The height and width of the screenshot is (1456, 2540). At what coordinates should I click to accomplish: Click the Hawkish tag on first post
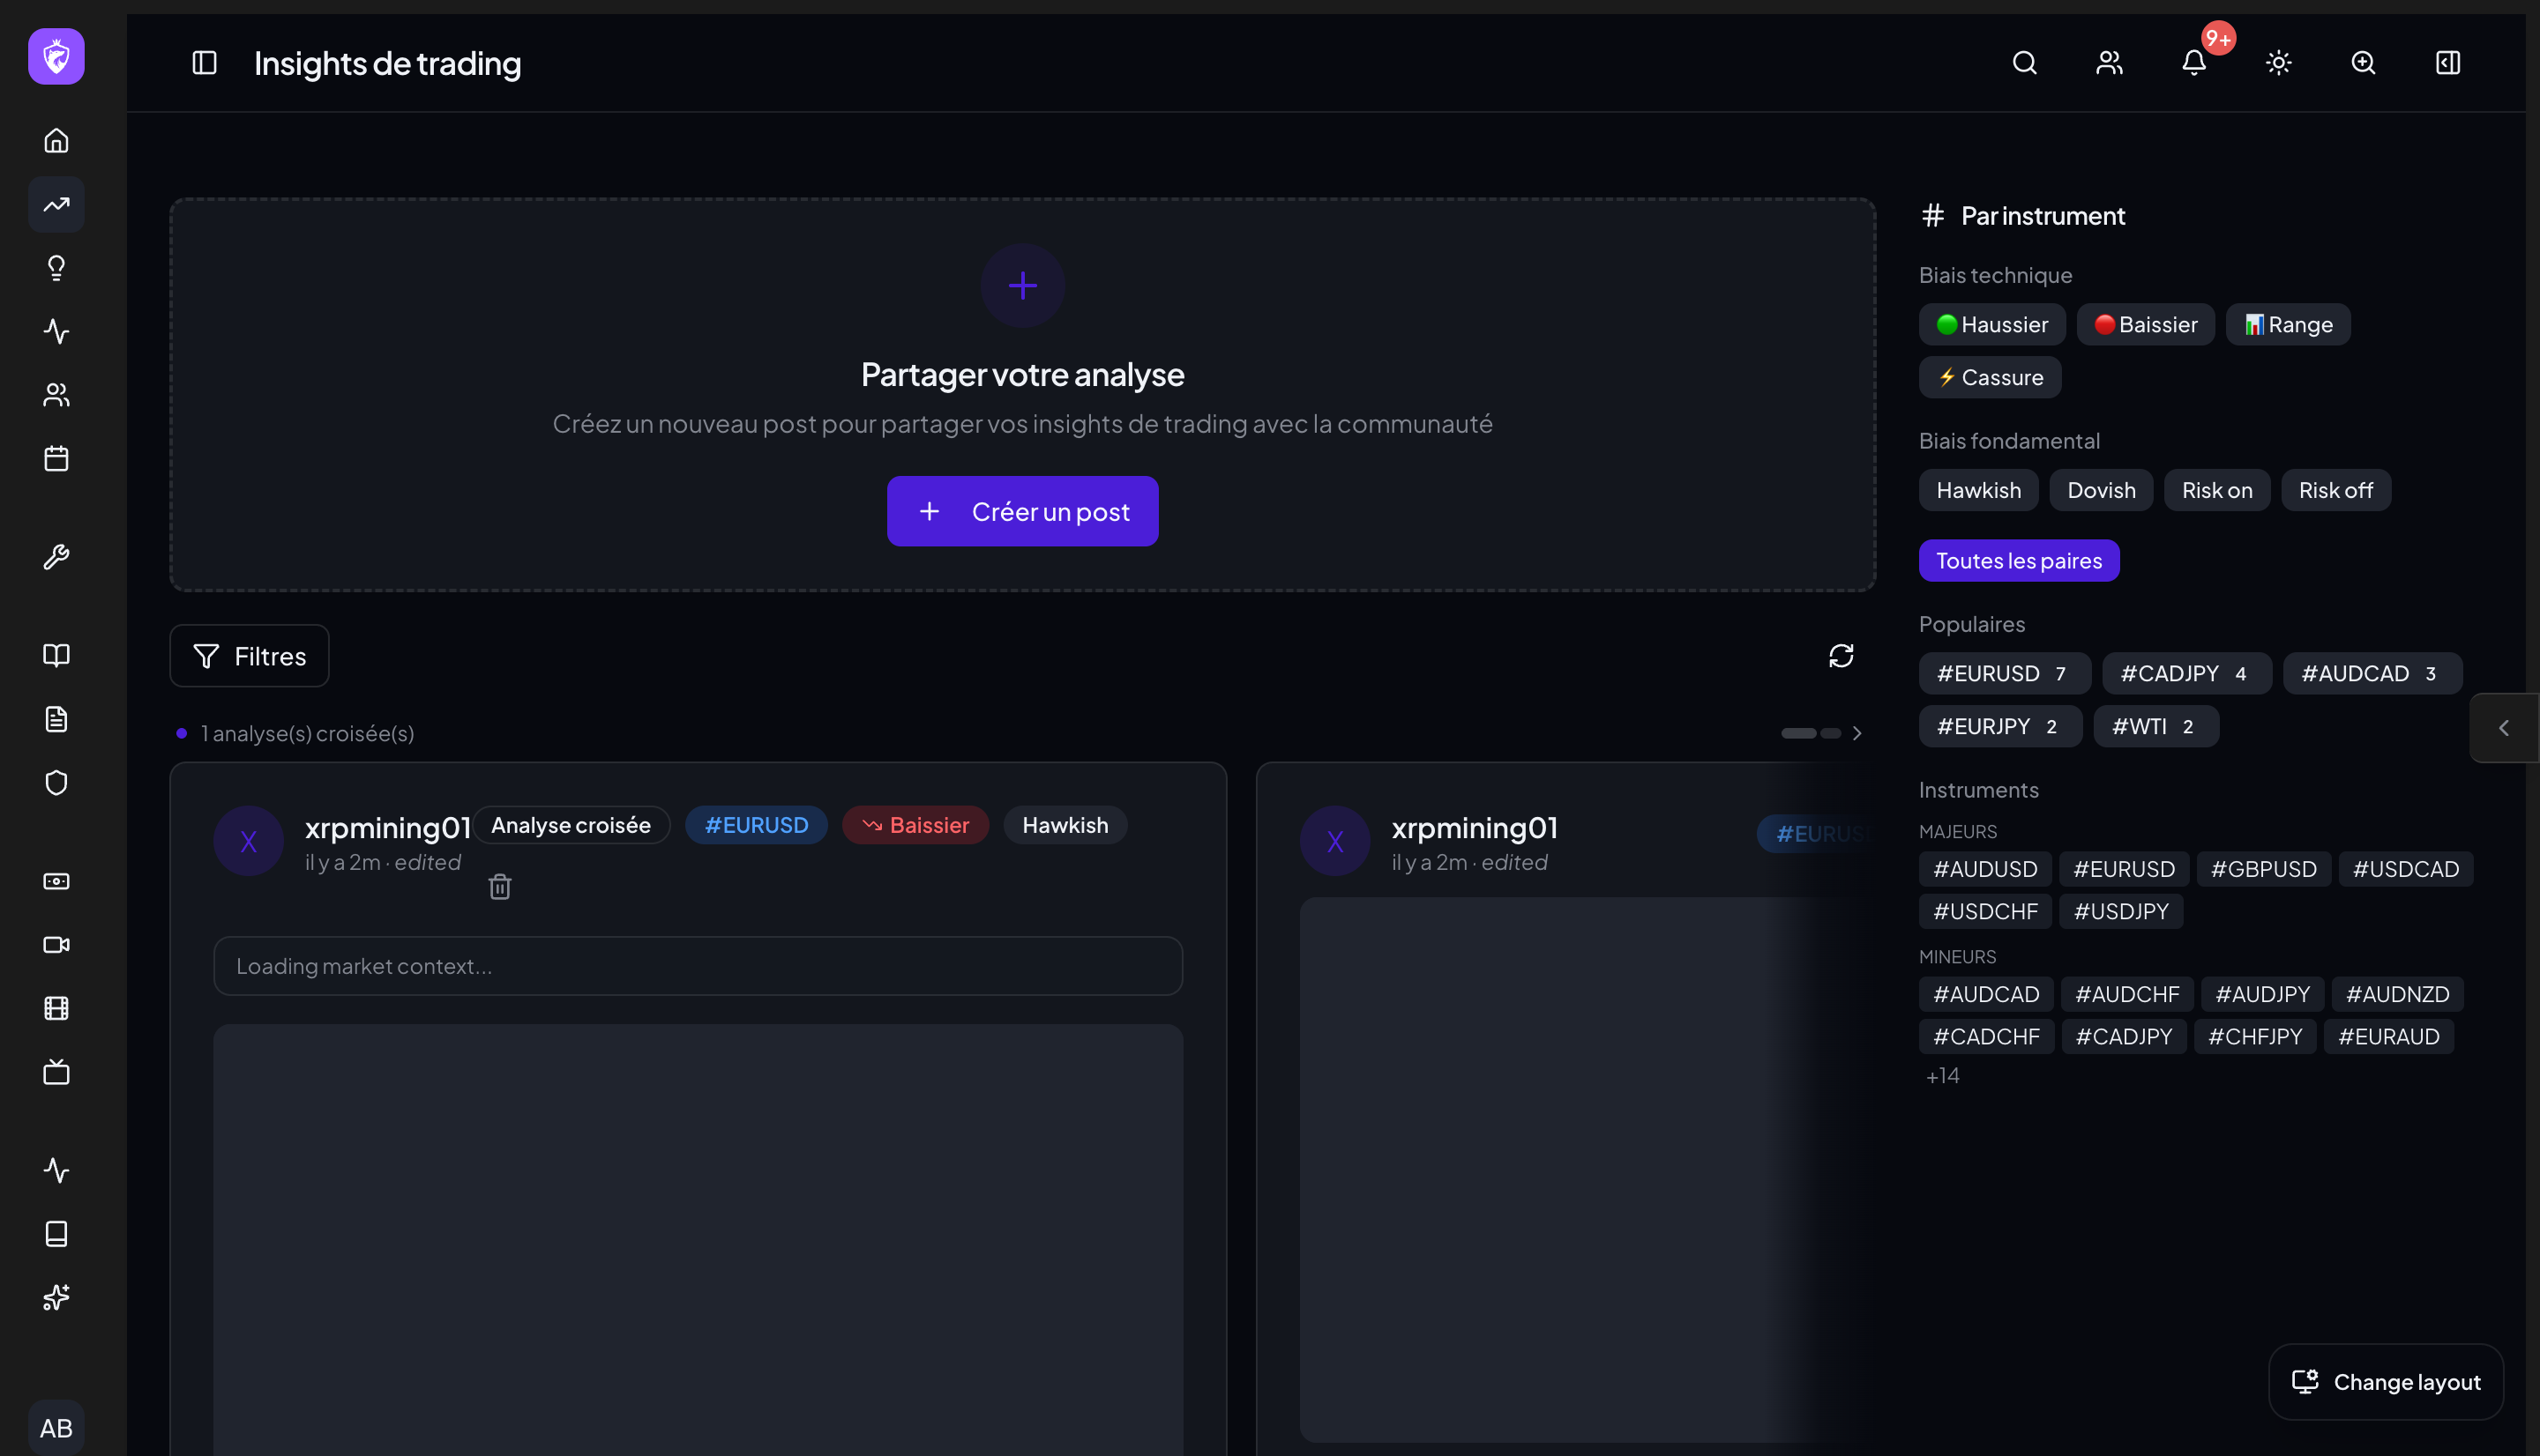tap(1065, 825)
